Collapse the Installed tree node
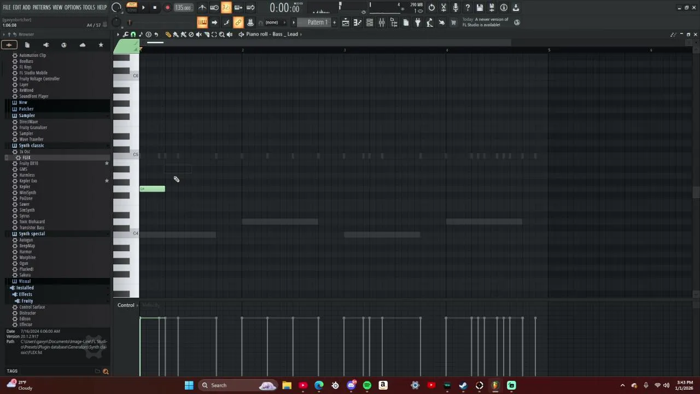This screenshot has width=700, height=394. coord(25,288)
